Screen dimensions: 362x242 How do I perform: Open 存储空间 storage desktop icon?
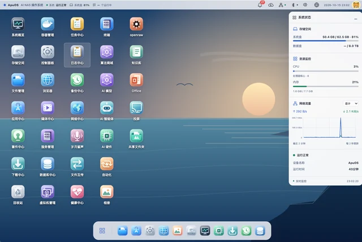click(x=18, y=52)
